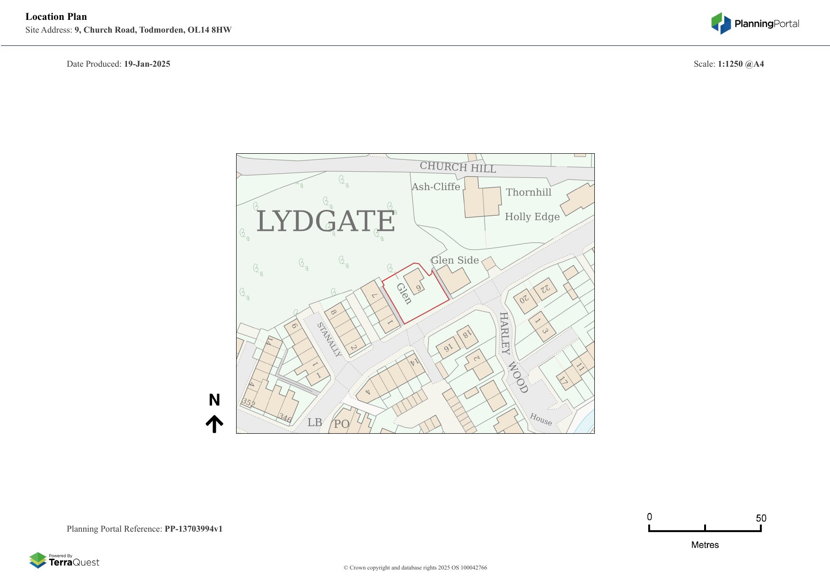Viewport: 830px width, 587px height.
Task: Click the LYDGATE map label
Action: click(x=325, y=221)
